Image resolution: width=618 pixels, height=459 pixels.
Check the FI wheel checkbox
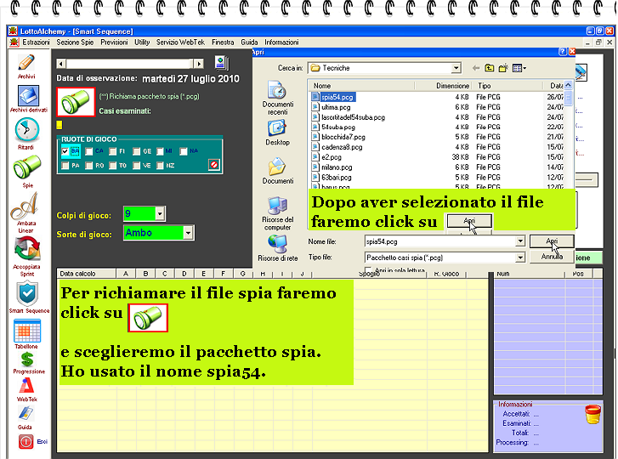click(113, 151)
